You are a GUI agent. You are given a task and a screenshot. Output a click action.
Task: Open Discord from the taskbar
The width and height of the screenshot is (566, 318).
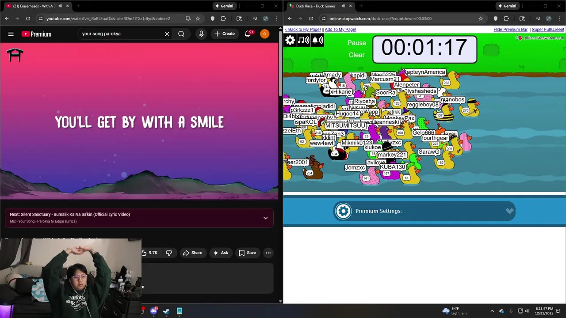click(153, 311)
